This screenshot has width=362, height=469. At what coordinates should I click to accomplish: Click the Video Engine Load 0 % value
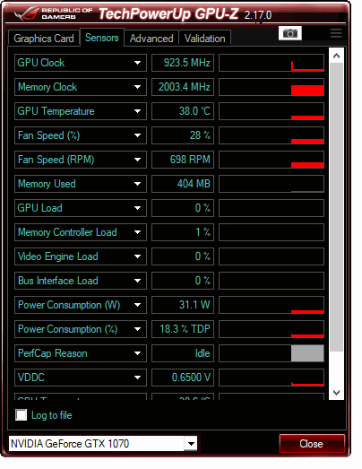[x=183, y=256]
